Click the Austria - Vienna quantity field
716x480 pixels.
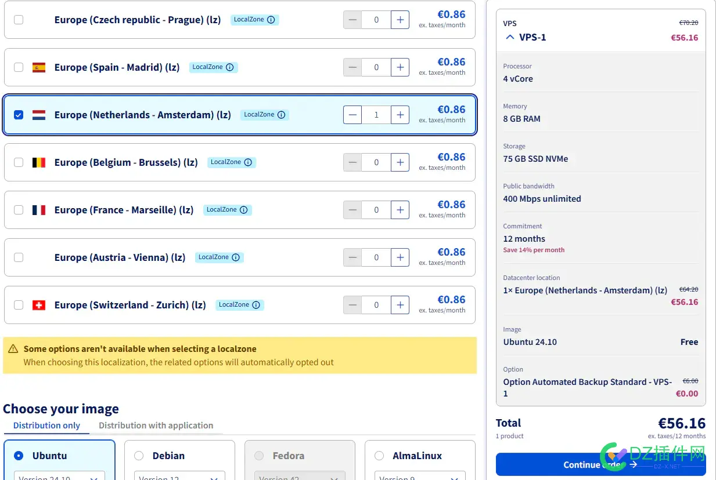pos(376,257)
